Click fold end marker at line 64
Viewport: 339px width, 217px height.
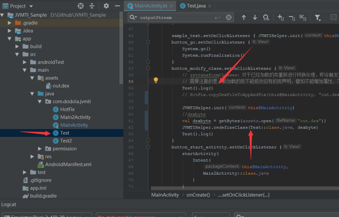pos(148,140)
